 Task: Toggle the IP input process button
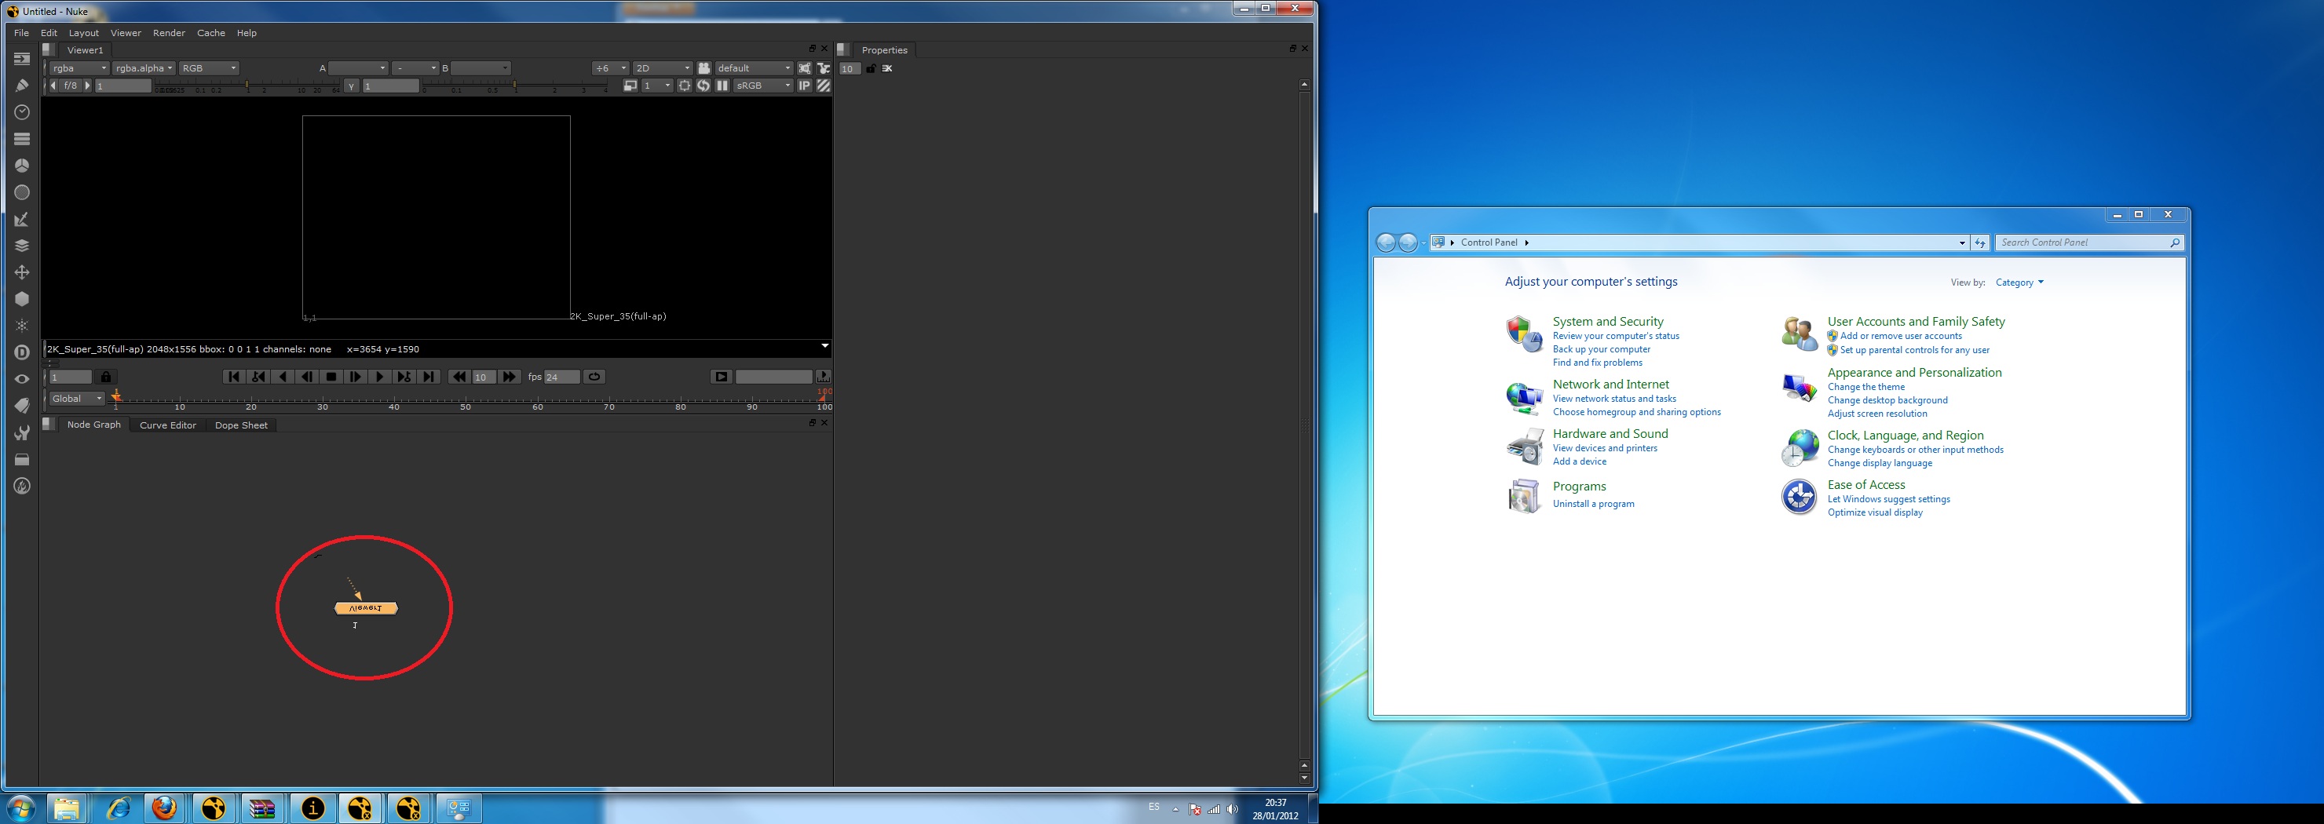coord(805,86)
